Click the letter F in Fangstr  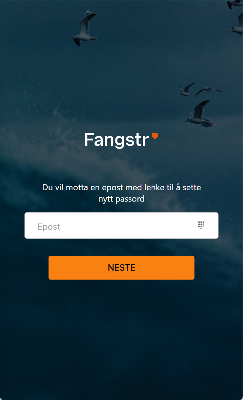coord(89,139)
